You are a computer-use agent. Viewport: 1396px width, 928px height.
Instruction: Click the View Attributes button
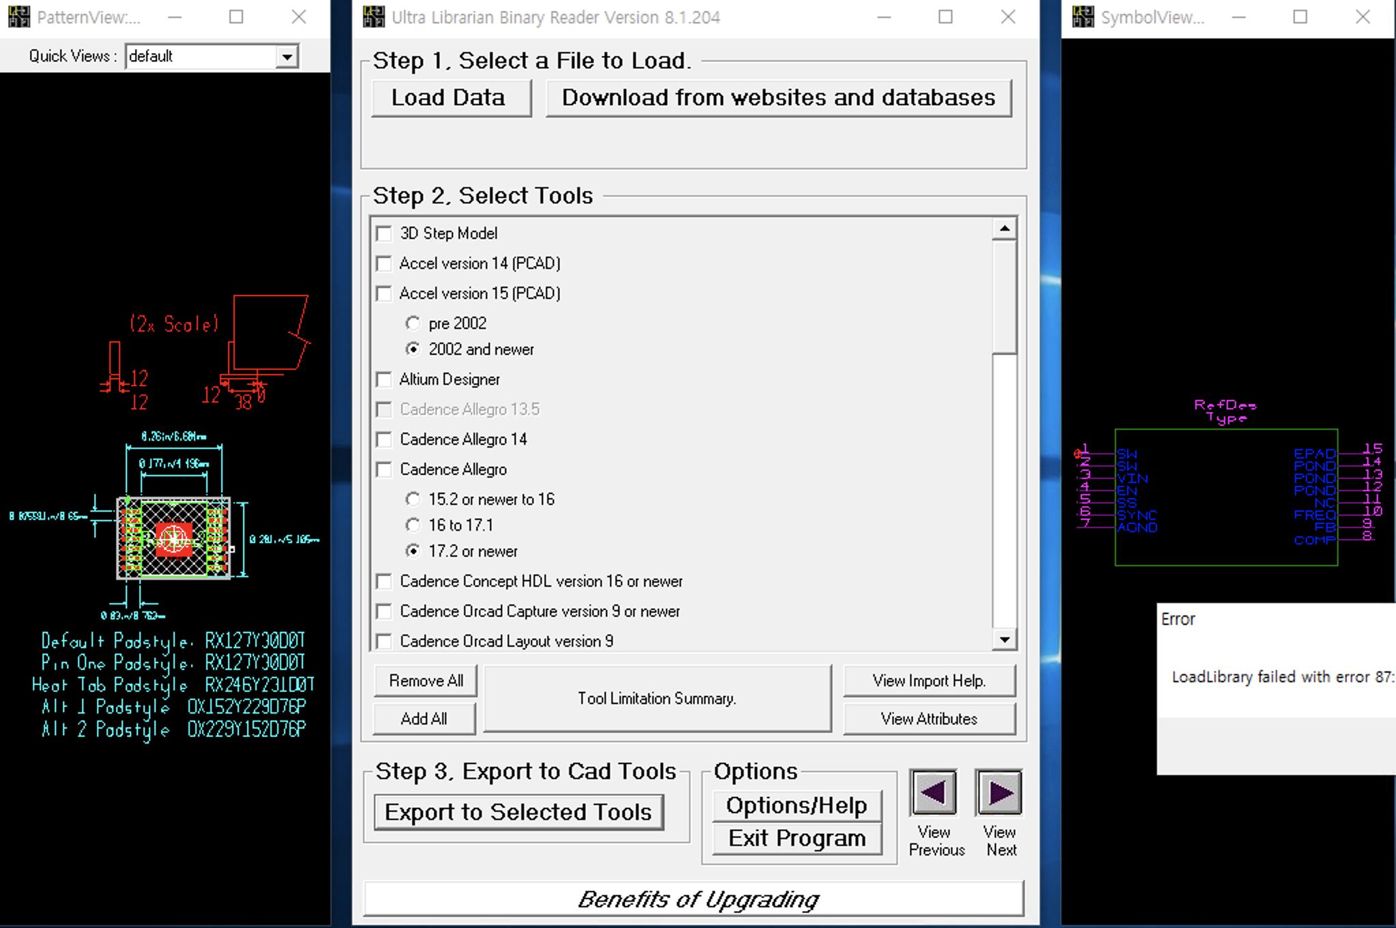(x=929, y=719)
